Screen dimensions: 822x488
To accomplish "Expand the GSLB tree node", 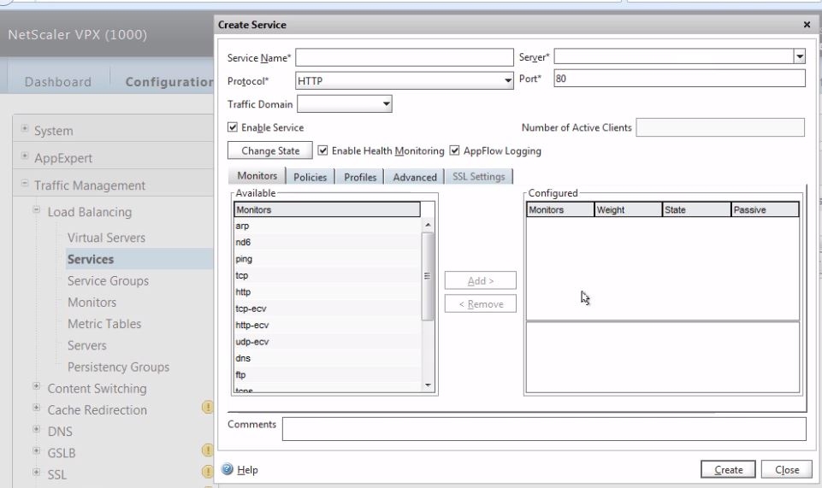I will (x=36, y=450).
